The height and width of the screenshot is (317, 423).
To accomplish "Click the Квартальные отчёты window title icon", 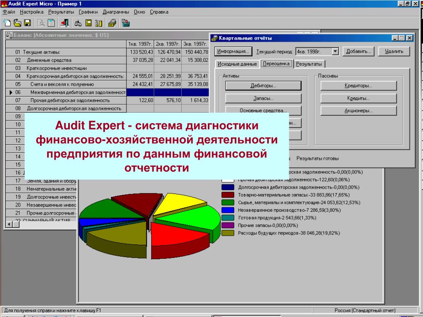I will click(214, 38).
